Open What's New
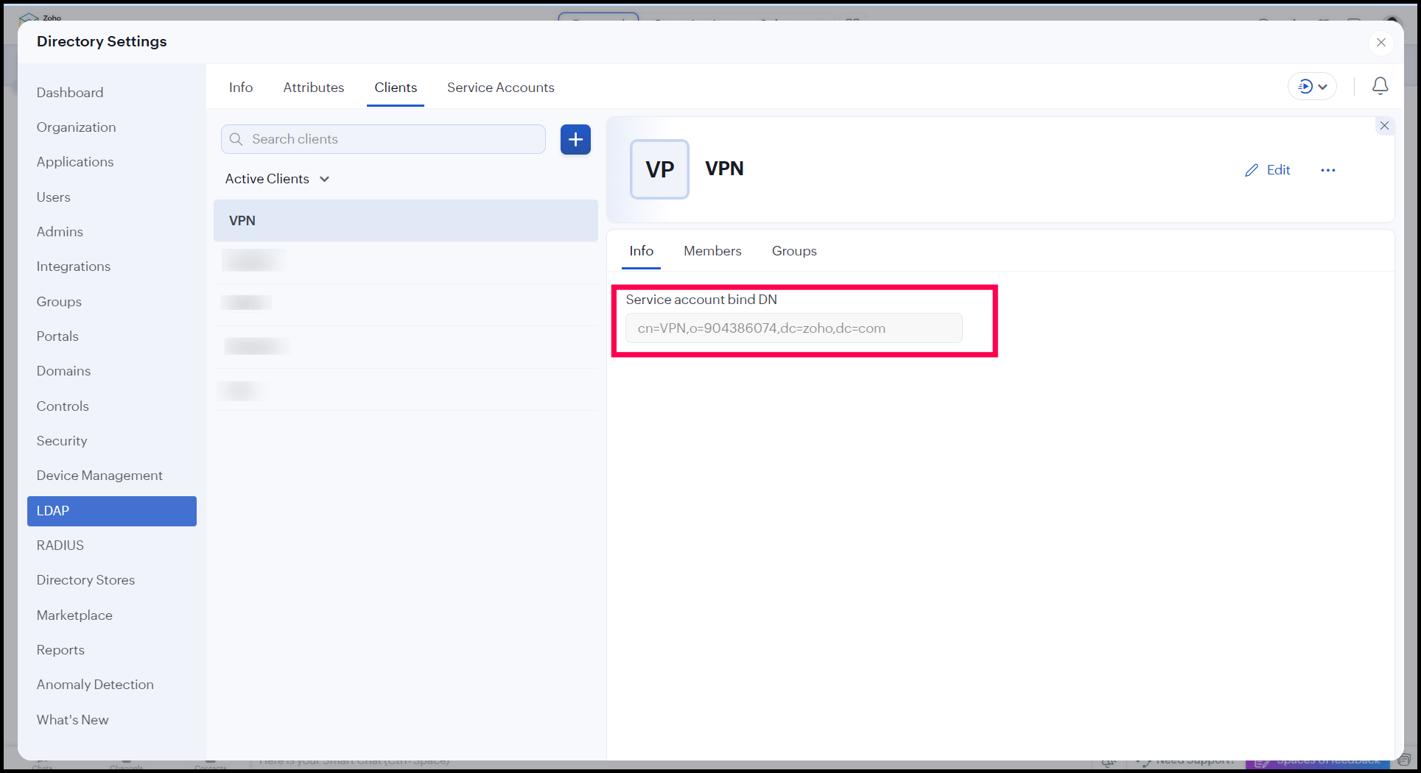 73,720
